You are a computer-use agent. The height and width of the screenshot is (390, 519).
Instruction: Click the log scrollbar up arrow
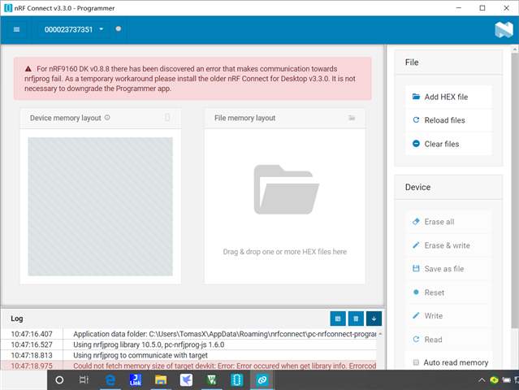pyautogui.click(x=380, y=334)
